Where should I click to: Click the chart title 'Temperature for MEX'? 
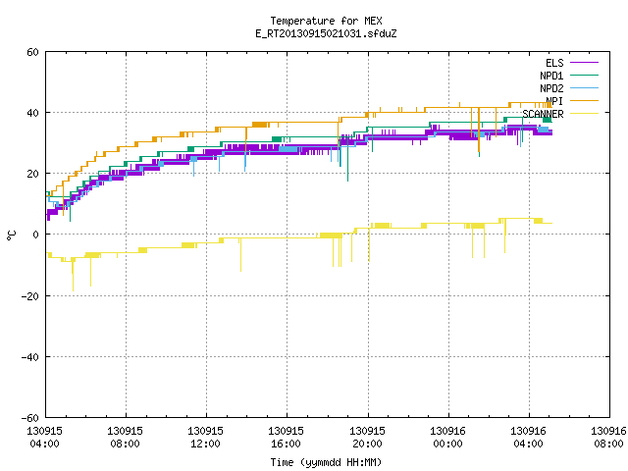pos(326,21)
